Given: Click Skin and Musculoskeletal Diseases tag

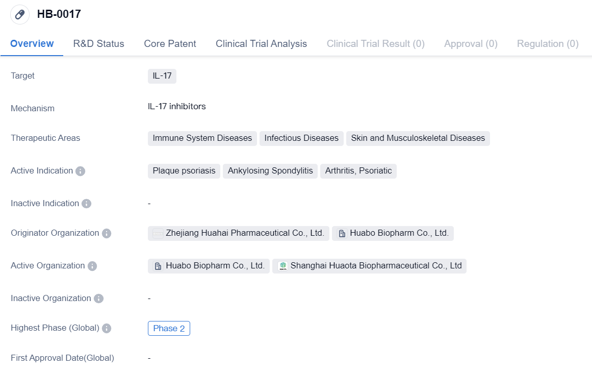Looking at the screenshot, I should (418, 138).
